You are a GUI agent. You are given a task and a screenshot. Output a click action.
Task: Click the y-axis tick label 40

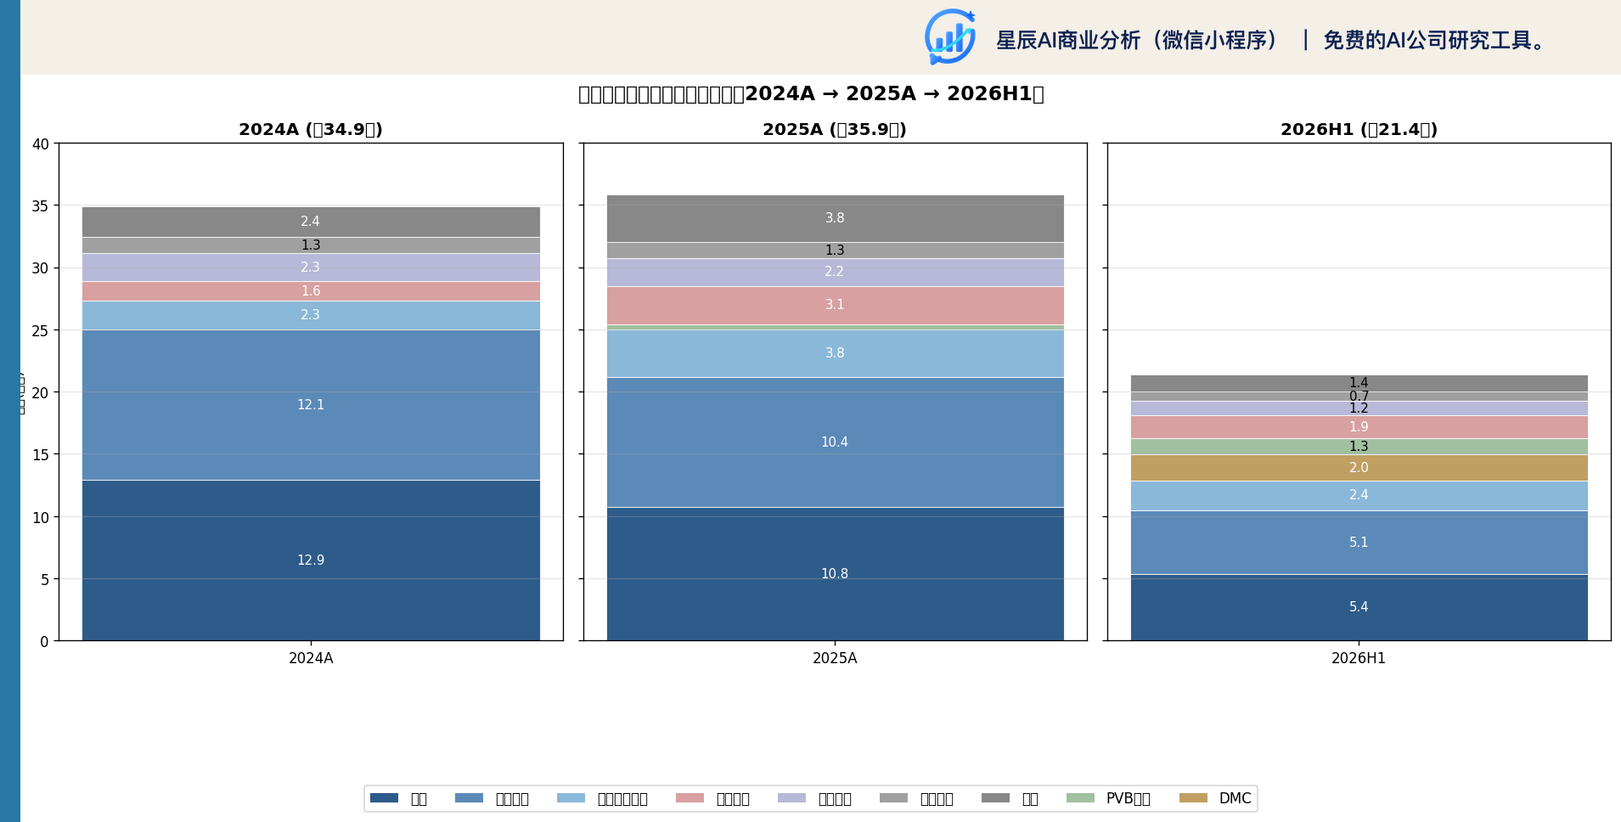pos(41,144)
